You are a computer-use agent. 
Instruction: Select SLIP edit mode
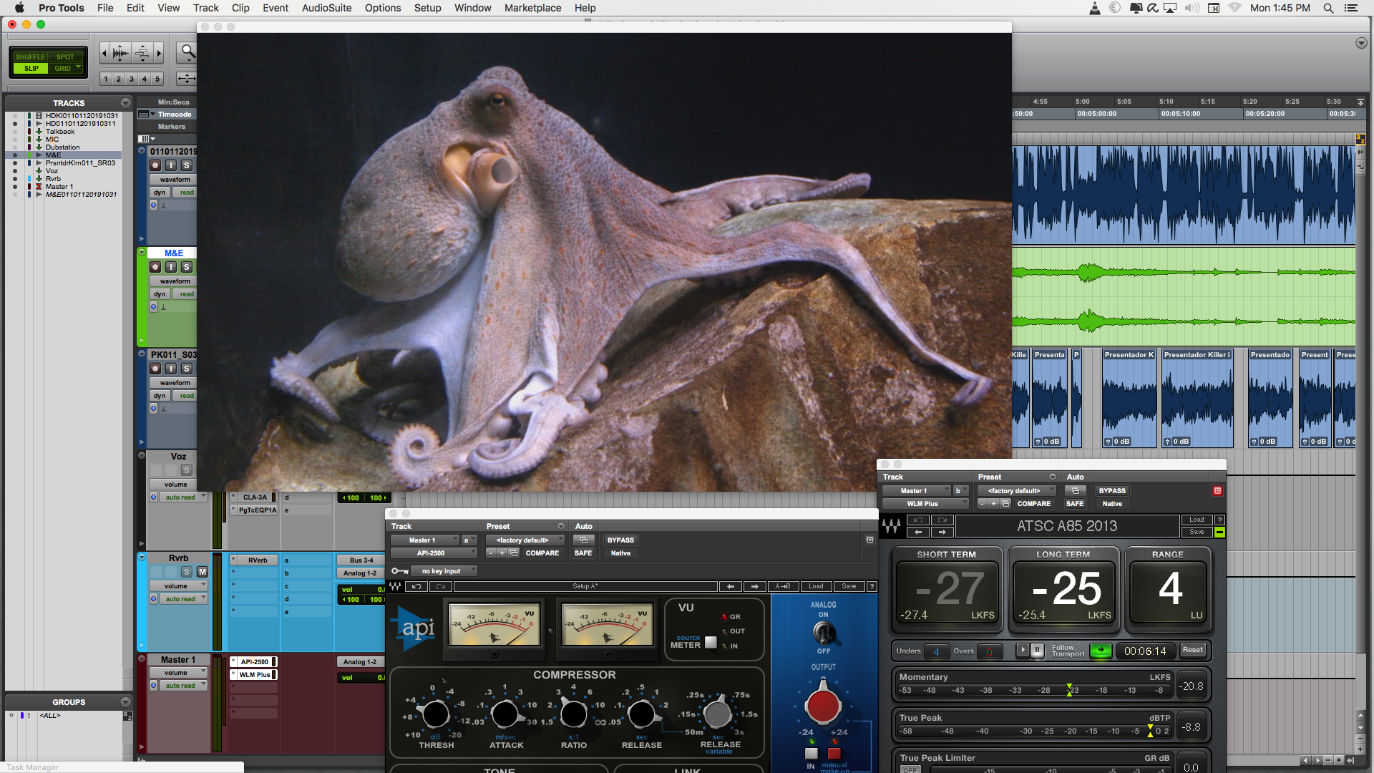pyautogui.click(x=31, y=69)
